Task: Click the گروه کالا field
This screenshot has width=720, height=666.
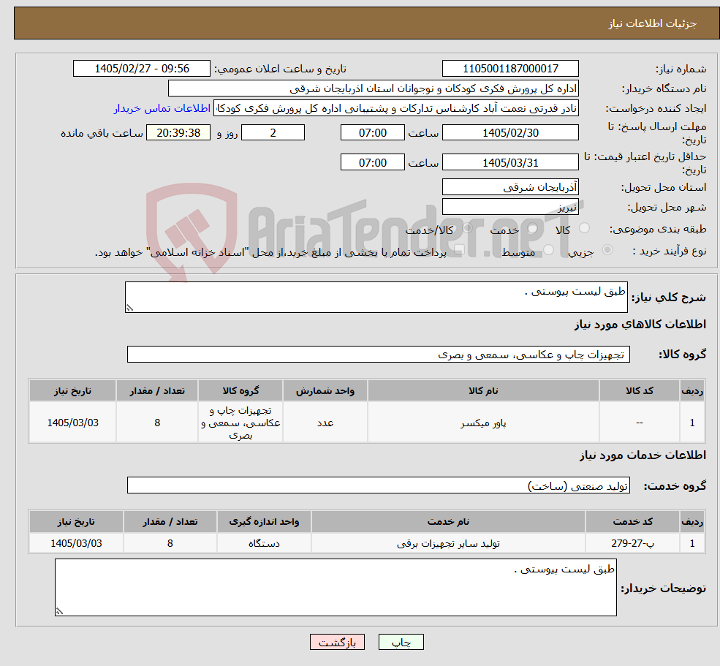Action: pos(379,355)
